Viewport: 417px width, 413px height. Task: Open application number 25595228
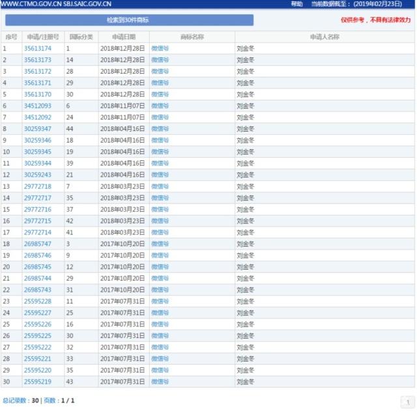coord(38,301)
